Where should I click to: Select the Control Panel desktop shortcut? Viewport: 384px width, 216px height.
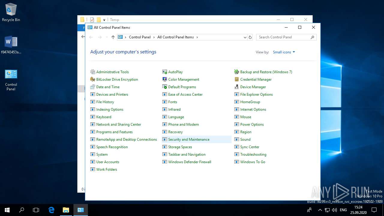(11, 79)
